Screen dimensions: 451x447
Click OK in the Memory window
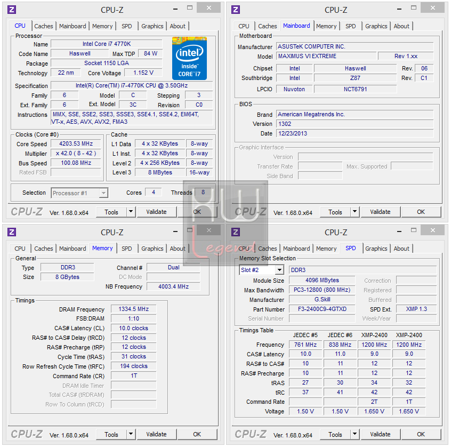click(x=197, y=434)
